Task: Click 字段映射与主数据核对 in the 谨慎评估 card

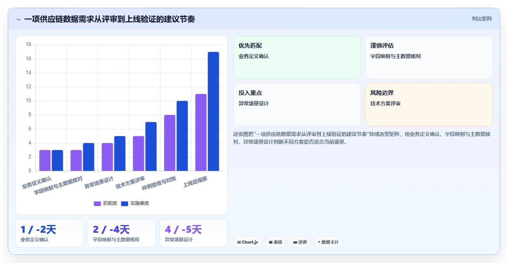Action: click(x=395, y=56)
